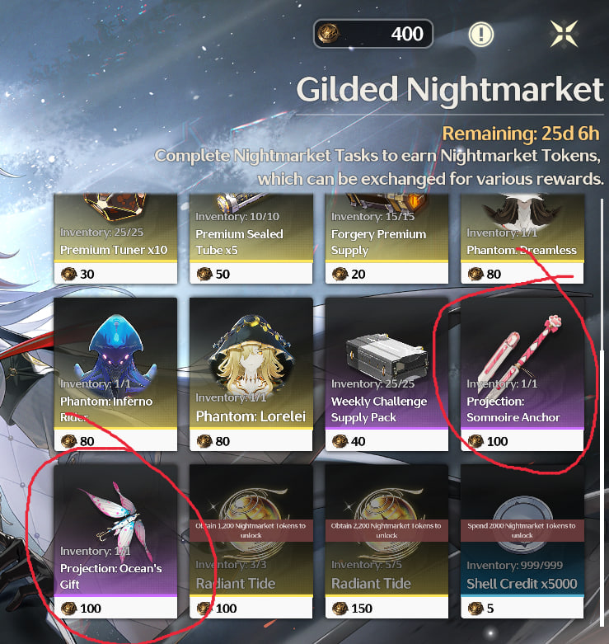Image resolution: width=609 pixels, height=644 pixels.
Task: Select Shell Credit x5000 item card
Action: coord(522,541)
